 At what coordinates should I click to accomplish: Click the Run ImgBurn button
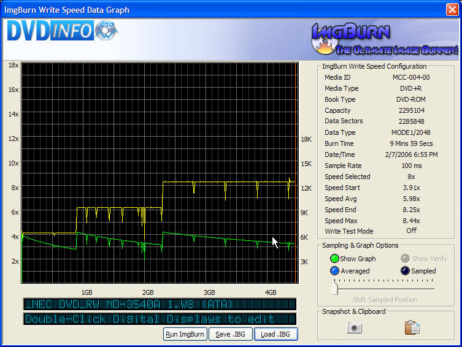(185, 334)
